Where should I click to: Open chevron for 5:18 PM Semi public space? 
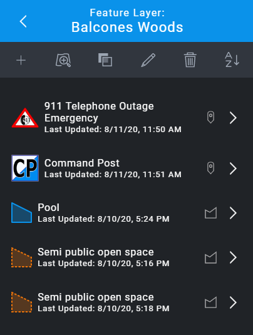pyautogui.click(x=233, y=302)
